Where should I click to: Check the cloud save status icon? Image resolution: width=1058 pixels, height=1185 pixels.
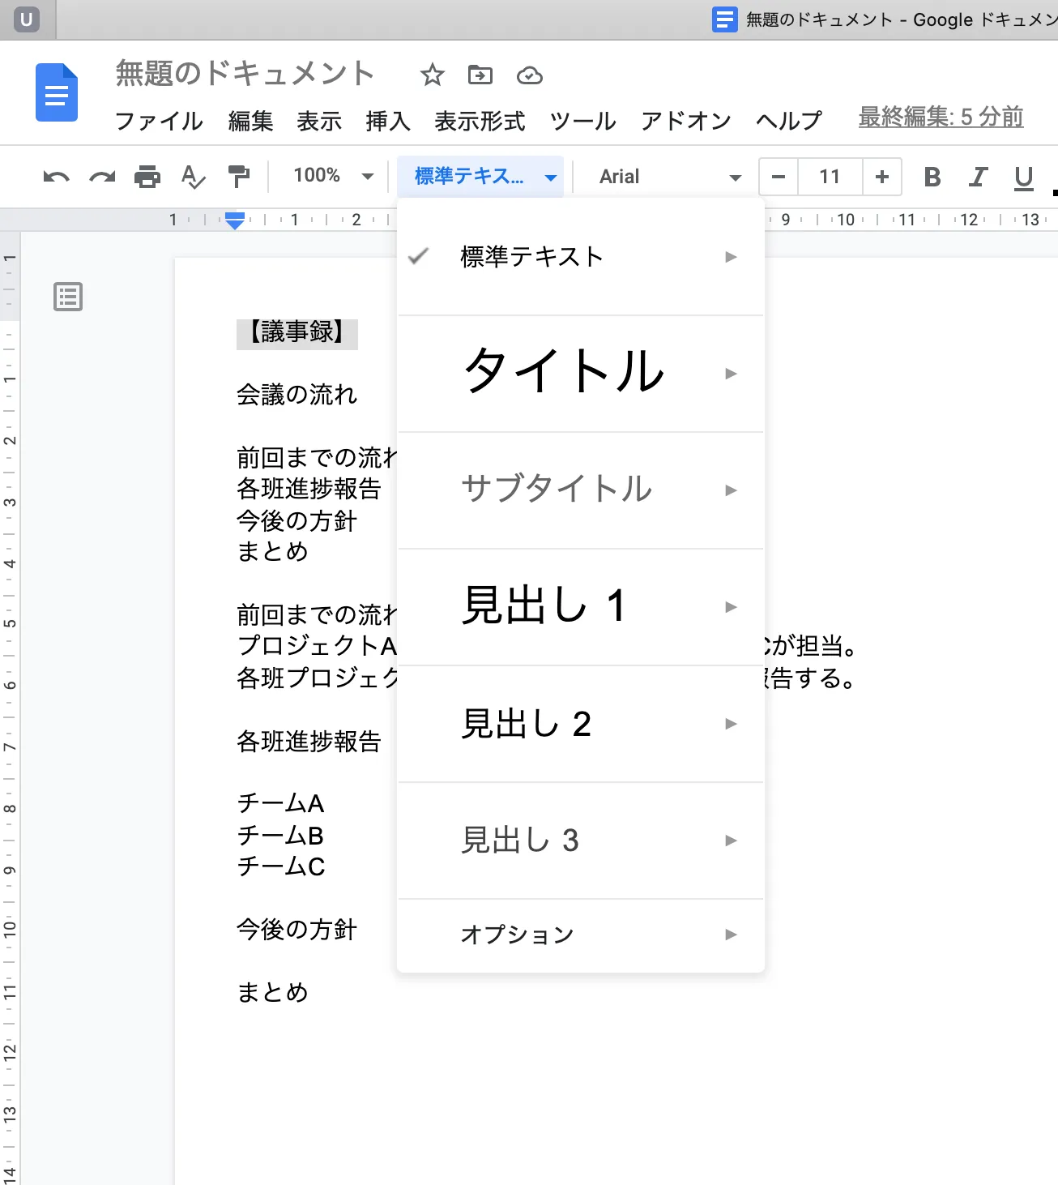tap(529, 75)
